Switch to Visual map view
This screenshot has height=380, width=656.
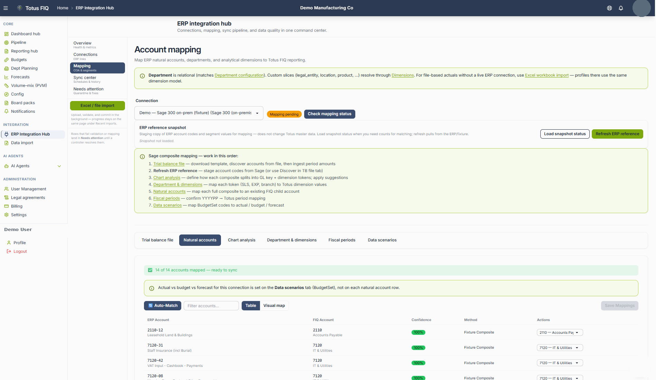[x=274, y=306]
